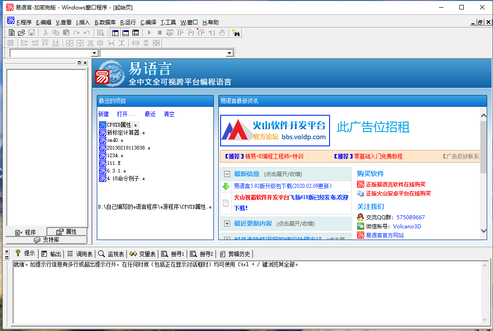Close the bottom output panel
This screenshot has width=493, height=331.
pos(7,252)
